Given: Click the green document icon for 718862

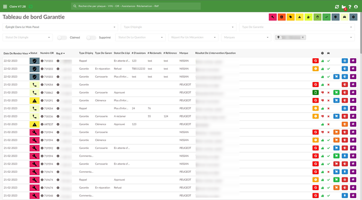Looking at the screenshot, I should (316, 93).
